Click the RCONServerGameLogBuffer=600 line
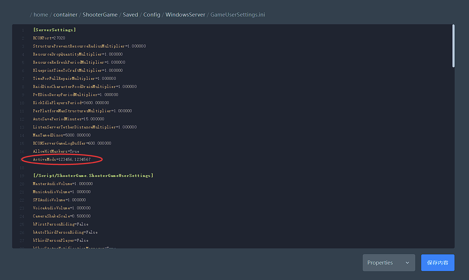This screenshot has height=280, width=469. click(x=72, y=143)
